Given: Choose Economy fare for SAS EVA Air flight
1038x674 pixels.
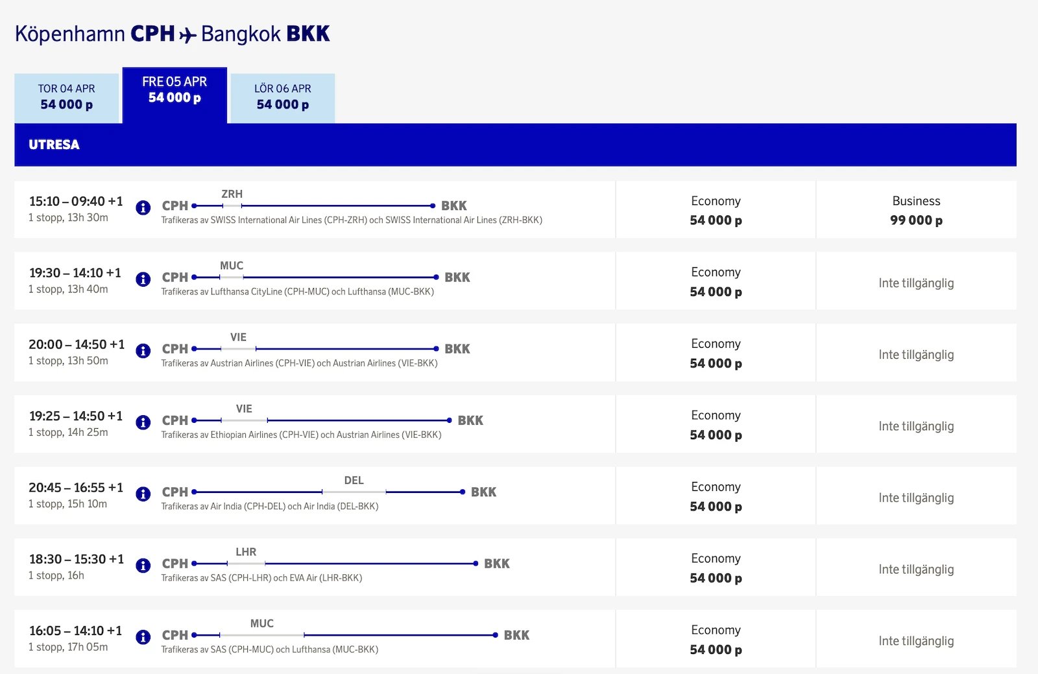Looking at the screenshot, I should point(716,568).
